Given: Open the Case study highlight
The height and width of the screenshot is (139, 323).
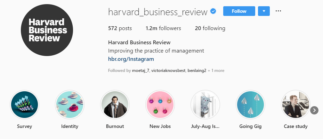Looking at the screenshot, I should pos(295,105).
